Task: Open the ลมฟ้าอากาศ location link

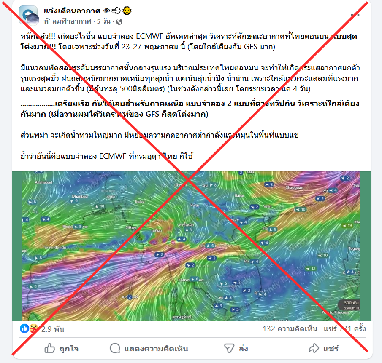Action: click(x=72, y=21)
